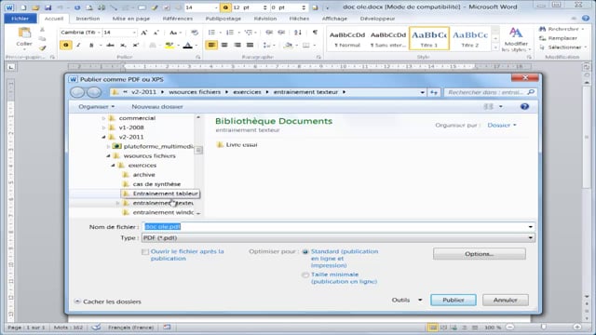Click the clear formatting icon

pos(195,33)
